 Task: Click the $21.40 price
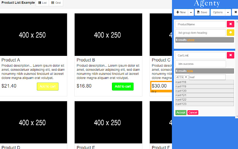[9, 86]
